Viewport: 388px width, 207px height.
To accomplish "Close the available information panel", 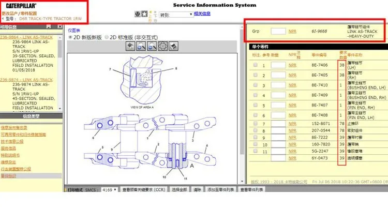I will click(59, 27).
